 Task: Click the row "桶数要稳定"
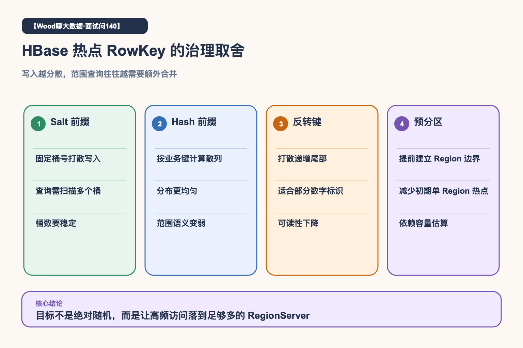pos(56,223)
